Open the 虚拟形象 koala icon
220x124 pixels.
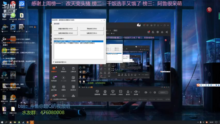tap(54, 88)
